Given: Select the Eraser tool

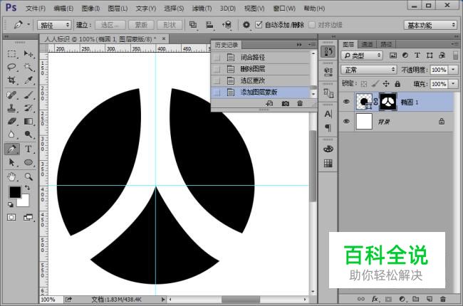Looking at the screenshot, I should [x=11, y=121].
